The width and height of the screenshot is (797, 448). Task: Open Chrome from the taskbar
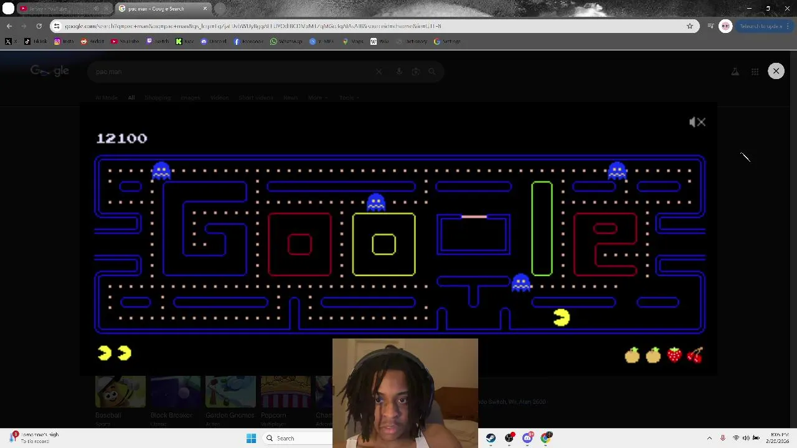click(546, 438)
